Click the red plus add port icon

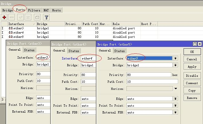(x=4, y=17)
